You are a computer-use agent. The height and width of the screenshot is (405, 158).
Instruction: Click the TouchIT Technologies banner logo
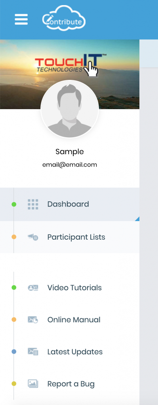(x=70, y=65)
